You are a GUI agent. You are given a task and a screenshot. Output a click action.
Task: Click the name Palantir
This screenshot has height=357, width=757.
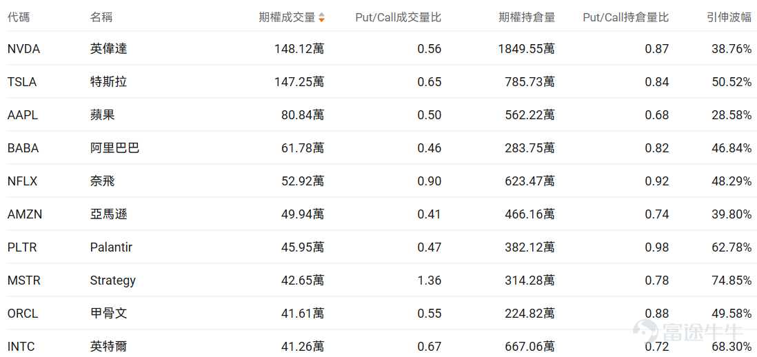(x=111, y=247)
